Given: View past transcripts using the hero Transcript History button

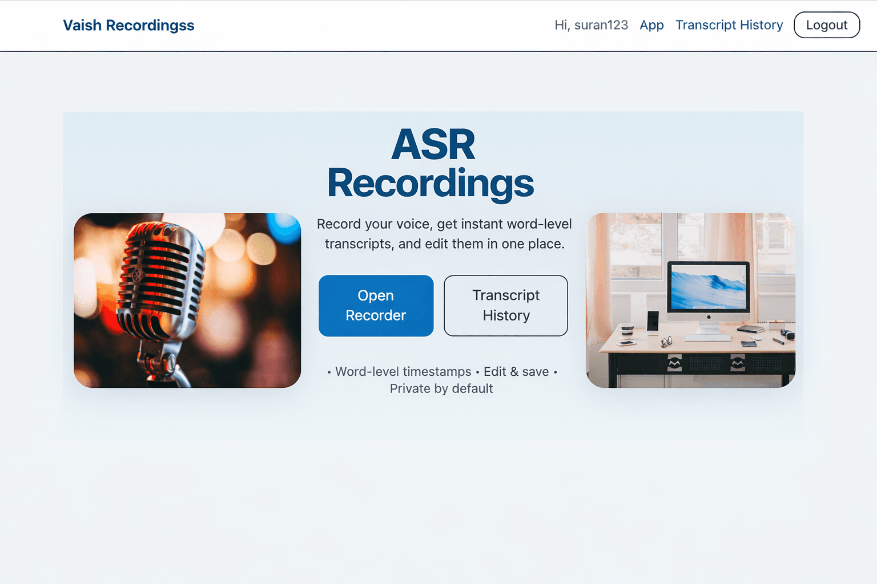Looking at the screenshot, I should tap(505, 305).
